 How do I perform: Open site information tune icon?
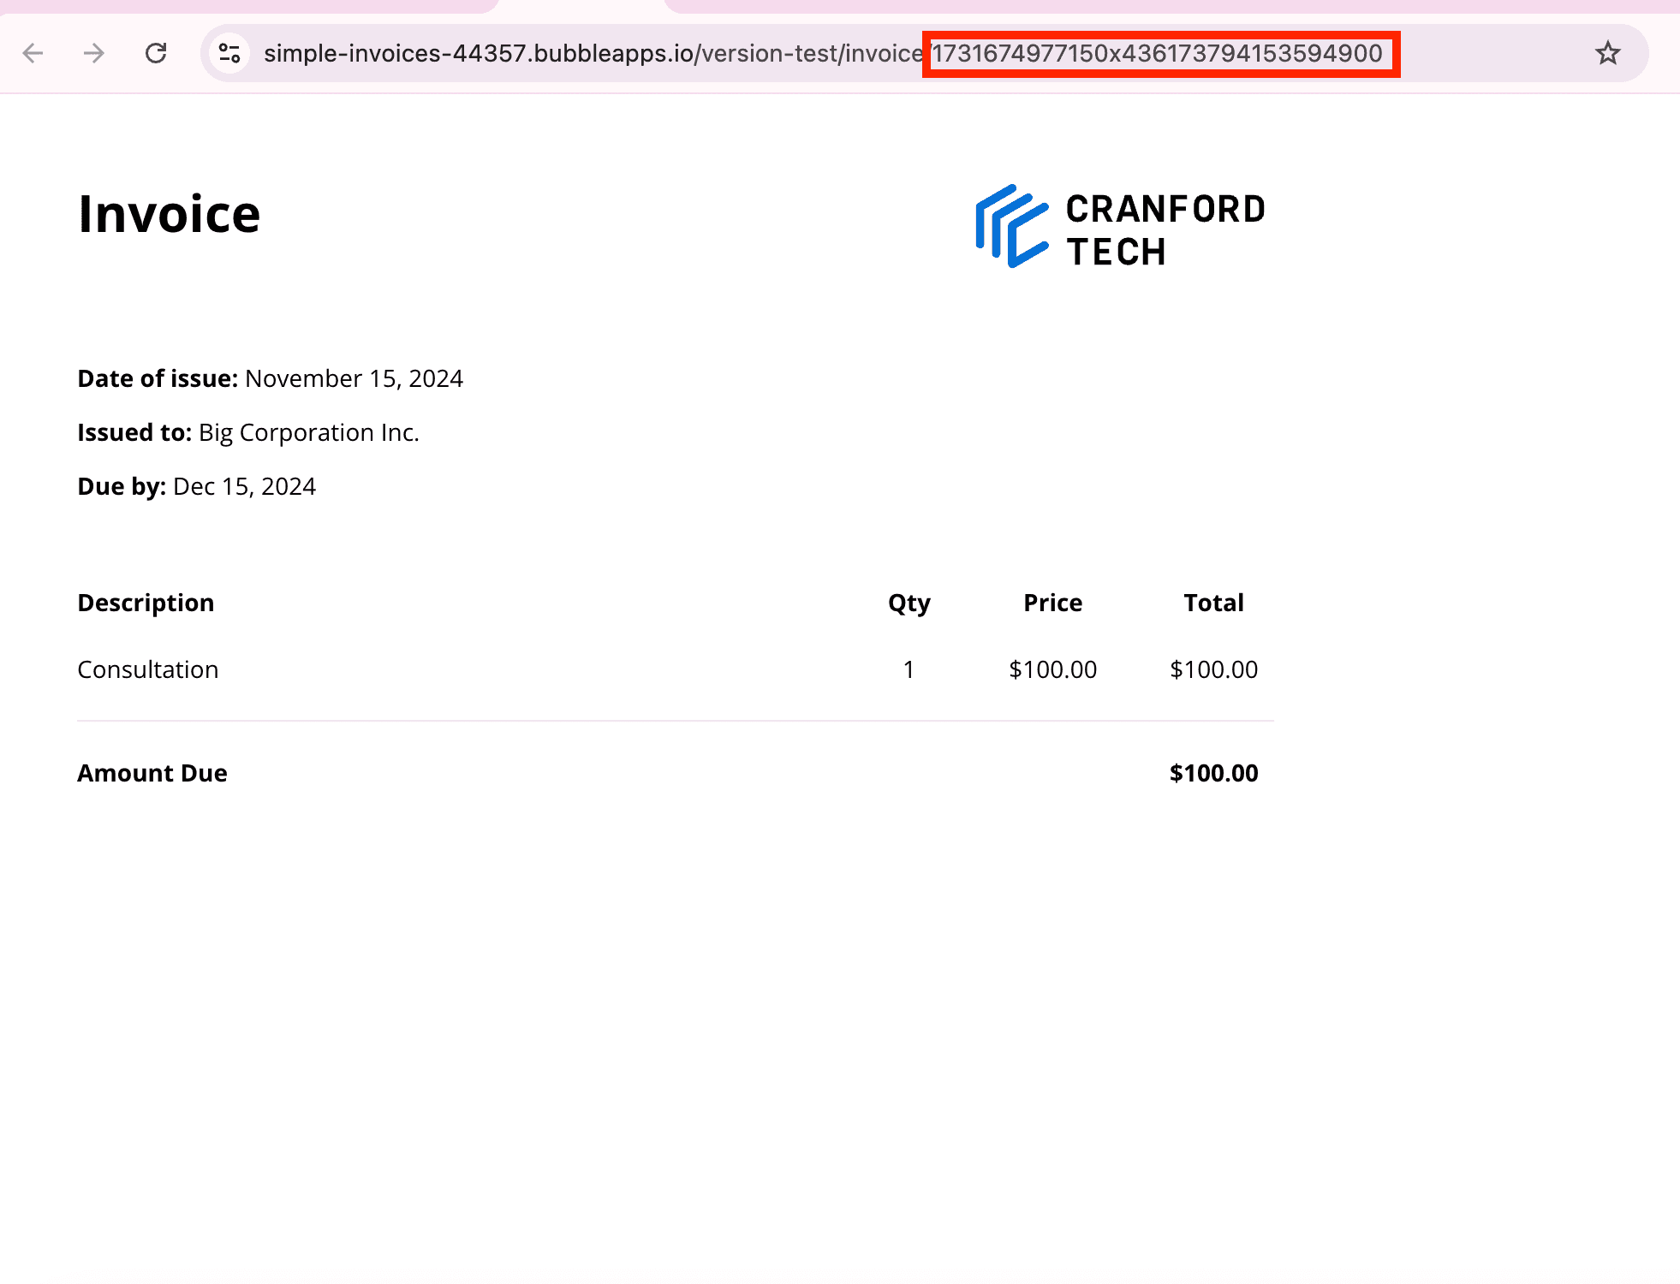click(x=229, y=53)
